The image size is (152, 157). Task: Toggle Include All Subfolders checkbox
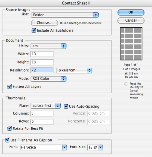pos(34,30)
